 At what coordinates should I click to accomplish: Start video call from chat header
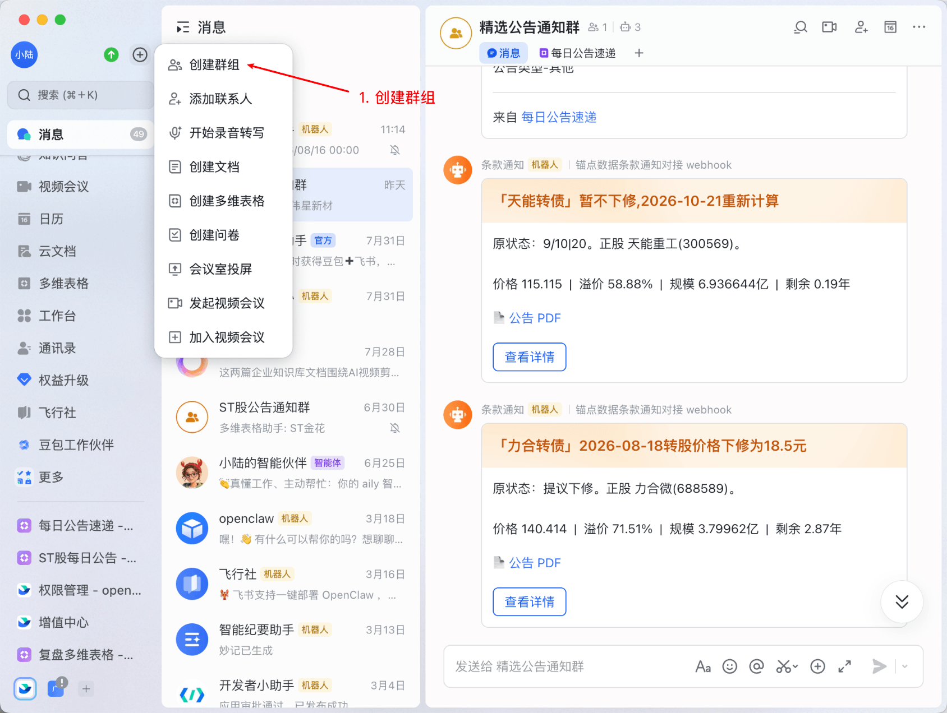pyautogui.click(x=829, y=27)
